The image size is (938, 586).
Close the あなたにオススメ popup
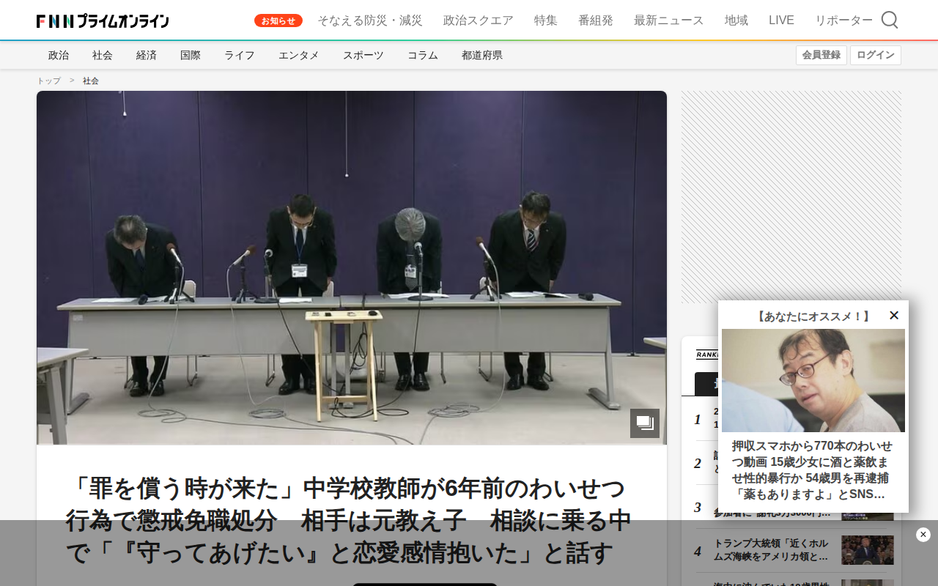[894, 315]
